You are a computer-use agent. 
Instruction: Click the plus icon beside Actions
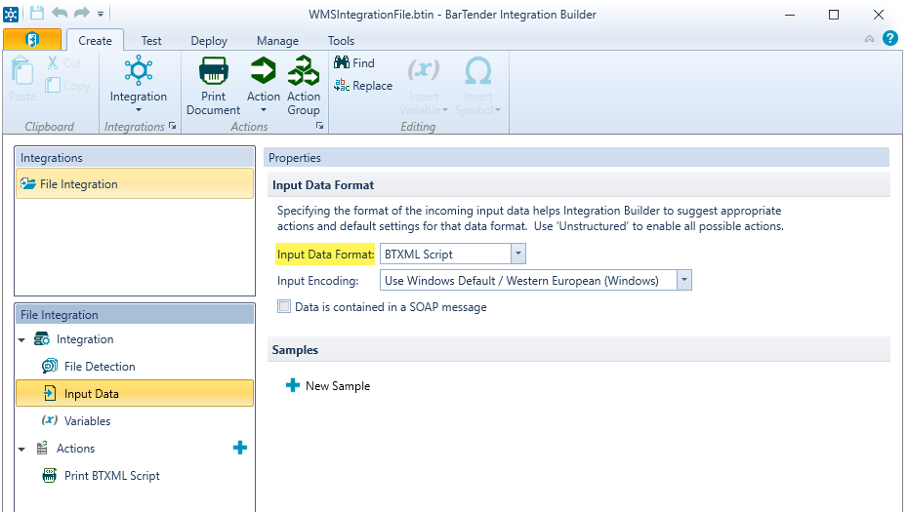click(240, 448)
